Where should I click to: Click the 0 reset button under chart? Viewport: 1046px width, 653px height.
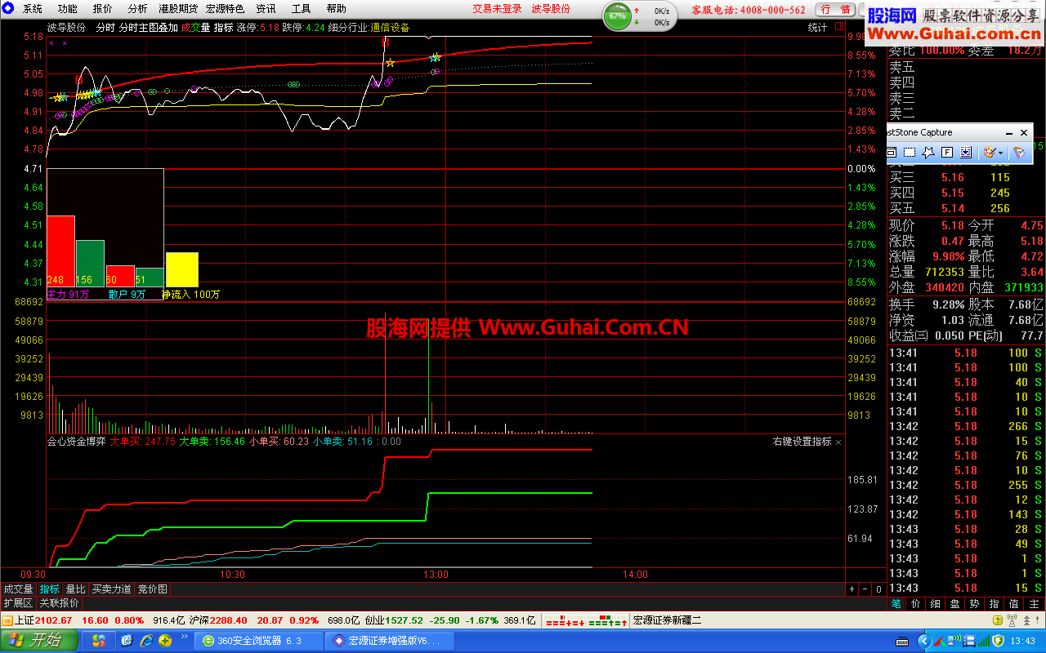tap(878, 589)
